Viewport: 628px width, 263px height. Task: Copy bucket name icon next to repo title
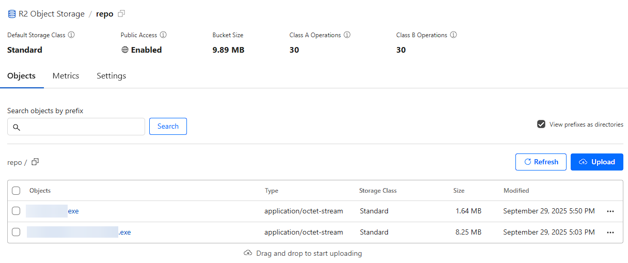121,14
